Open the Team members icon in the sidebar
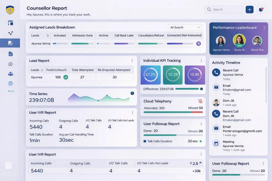The height and width of the screenshot is (181, 272). [x=10, y=74]
